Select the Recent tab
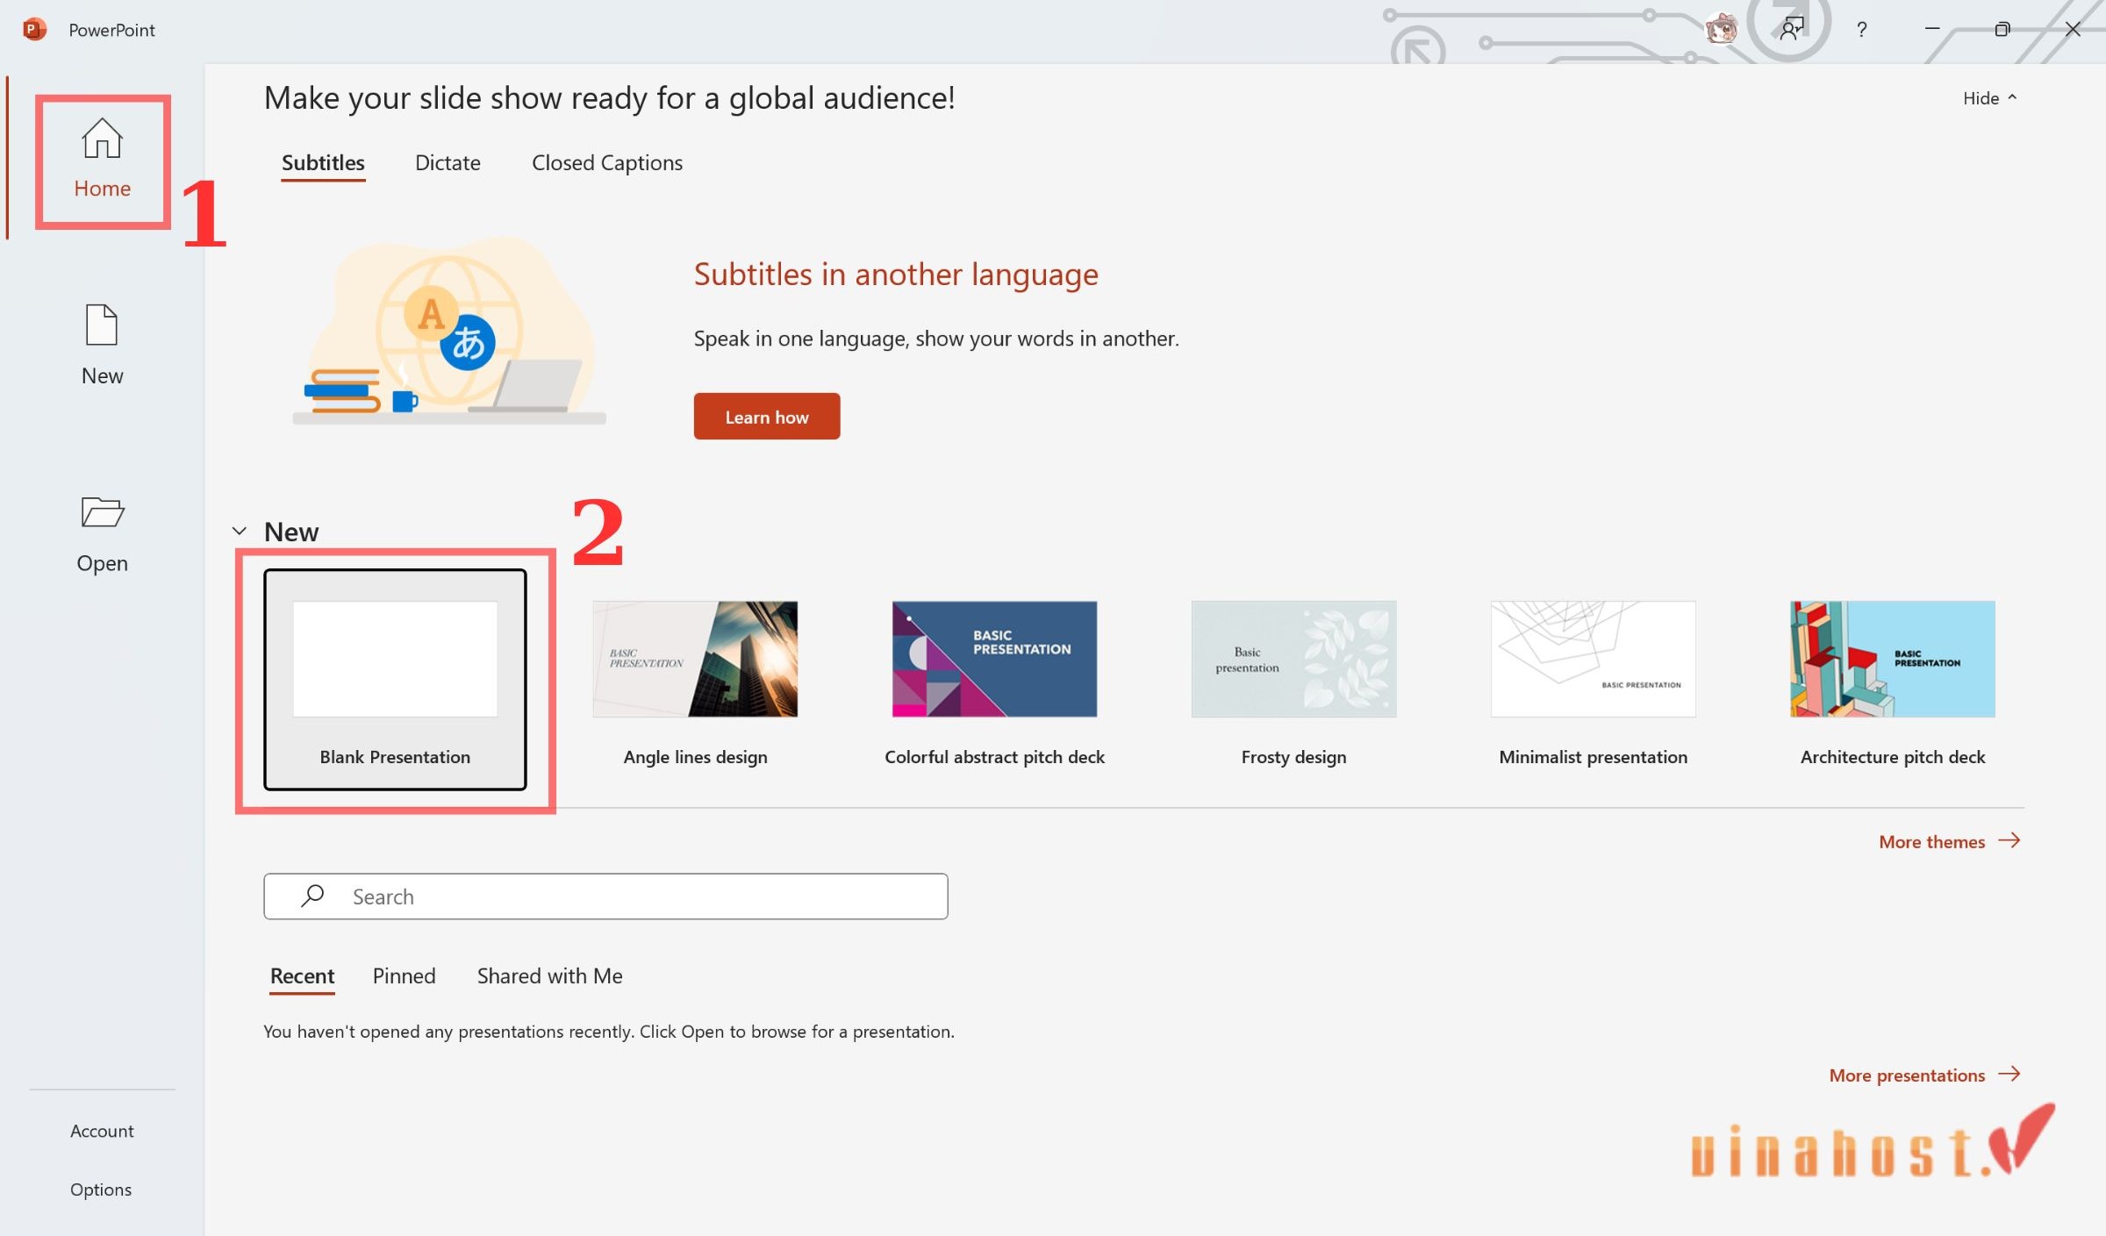2106x1236 pixels. tap(302, 975)
